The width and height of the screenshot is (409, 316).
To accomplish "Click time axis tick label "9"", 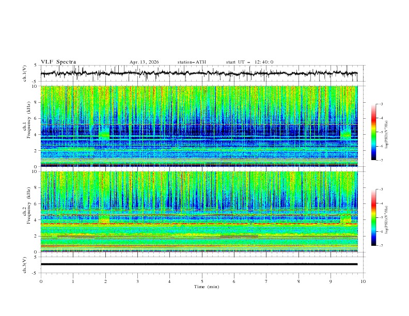I will point(331,281).
